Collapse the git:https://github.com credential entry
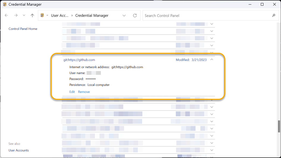 212,59
